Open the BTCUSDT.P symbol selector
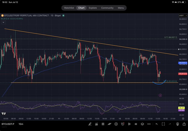This screenshot has height=131, width=188. pyautogui.click(x=8, y=124)
